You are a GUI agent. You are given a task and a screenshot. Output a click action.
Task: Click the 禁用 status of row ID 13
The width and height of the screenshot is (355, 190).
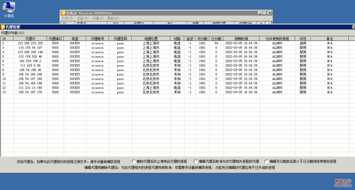[303, 92]
